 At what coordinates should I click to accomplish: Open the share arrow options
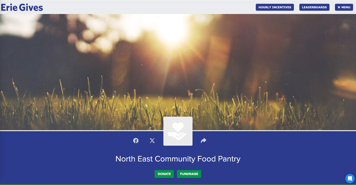(204, 141)
